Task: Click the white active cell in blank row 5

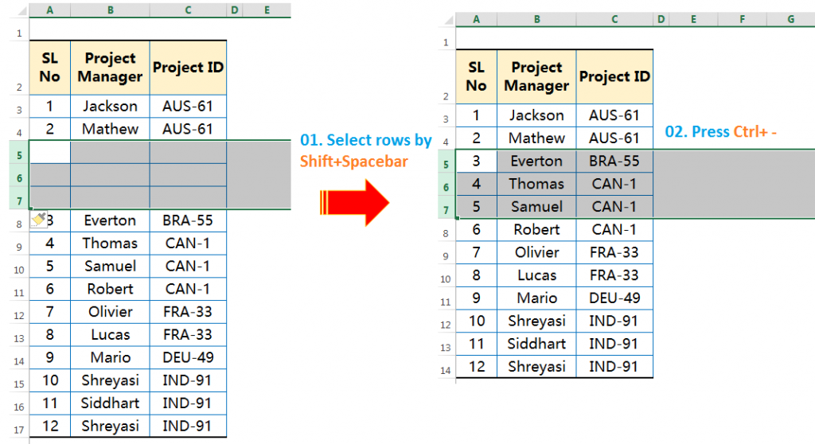Action: [50, 152]
